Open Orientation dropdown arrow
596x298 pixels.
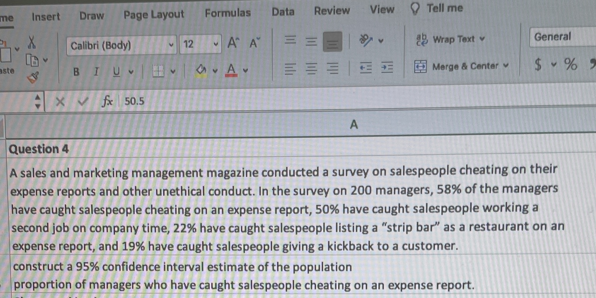381,41
